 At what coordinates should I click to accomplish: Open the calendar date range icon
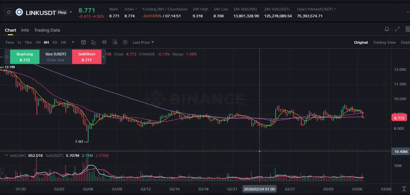point(83,42)
